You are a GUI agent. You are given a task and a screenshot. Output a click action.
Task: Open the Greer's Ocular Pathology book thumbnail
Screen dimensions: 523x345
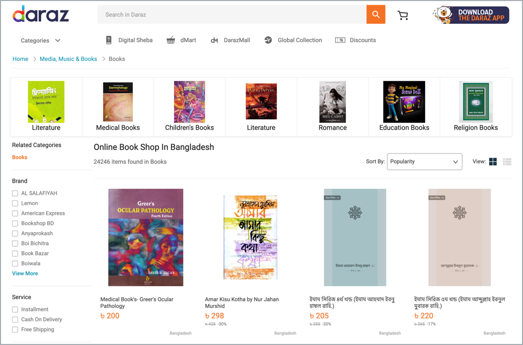[146, 237]
